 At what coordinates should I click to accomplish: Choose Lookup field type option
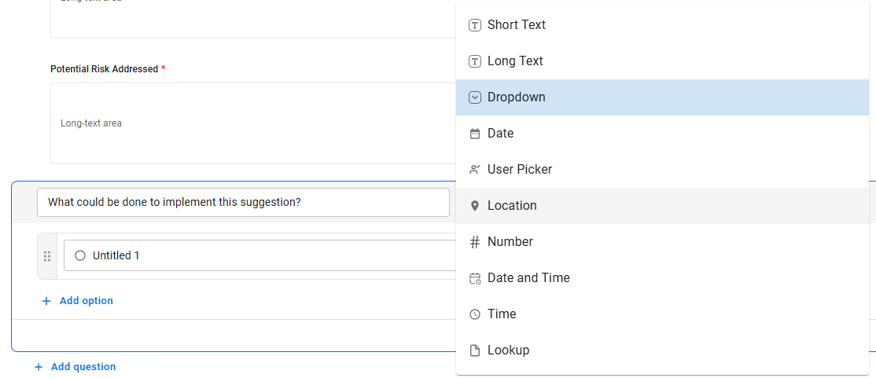coord(508,350)
